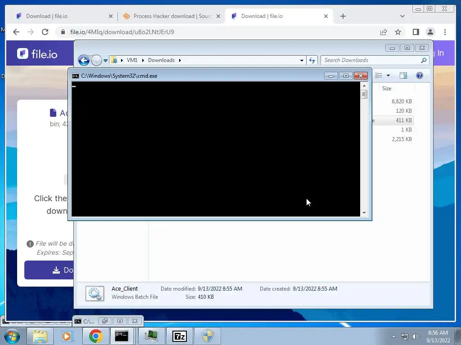Click VM1 in Explorer breadcrumb
Screen dimensions: 461x345
pyautogui.click(x=132, y=60)
